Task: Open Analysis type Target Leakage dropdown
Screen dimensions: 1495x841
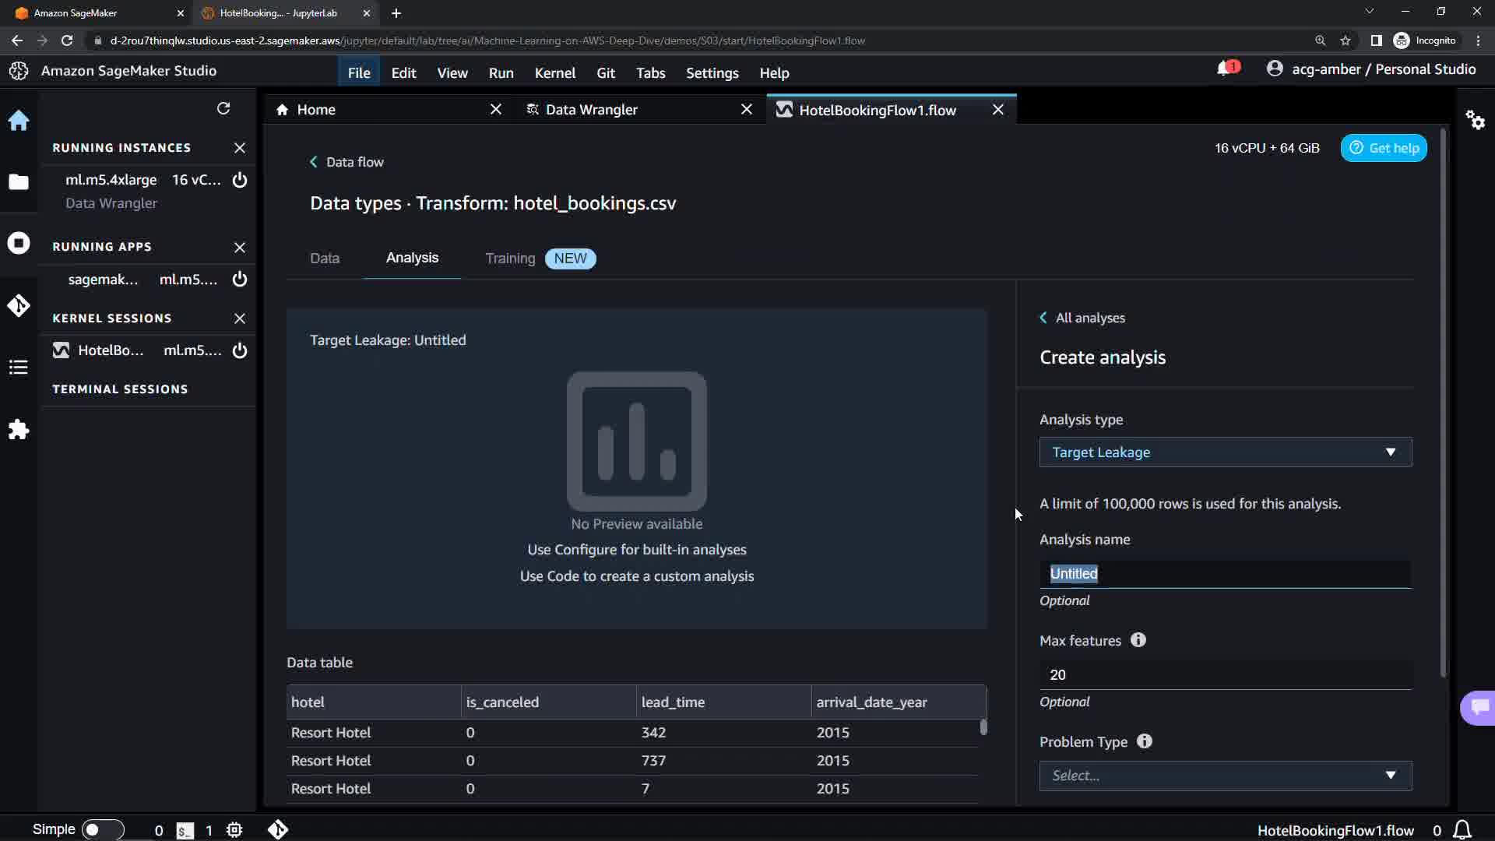Action: pos(1225,452)
